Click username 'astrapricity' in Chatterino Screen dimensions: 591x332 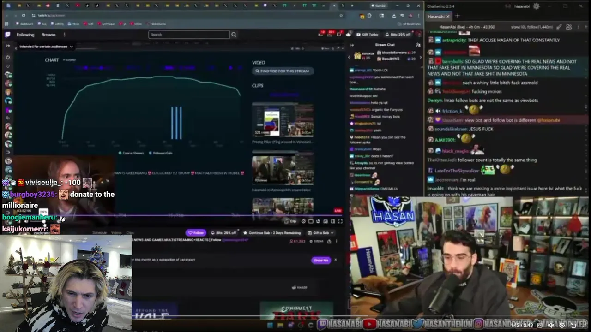[x=454, y=40]
